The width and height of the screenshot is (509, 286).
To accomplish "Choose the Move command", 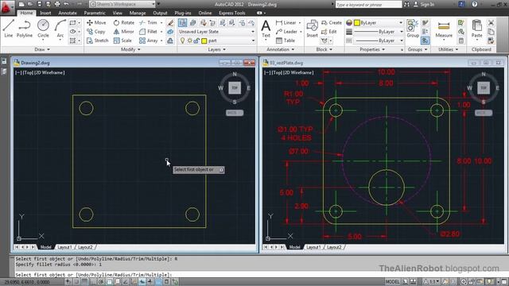I will pos(96,23).
